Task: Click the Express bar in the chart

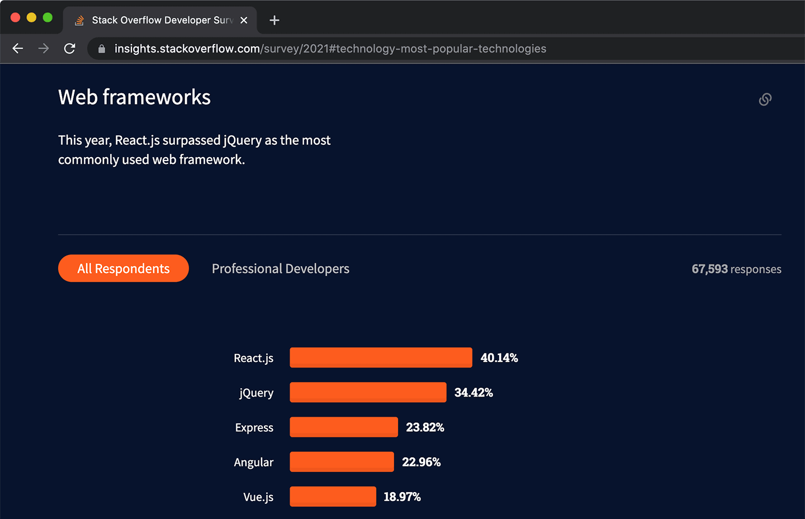Action: (344, 427)
